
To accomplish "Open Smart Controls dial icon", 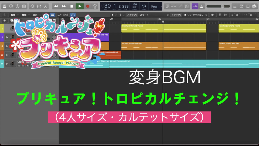I will click(x=32, y=6).
